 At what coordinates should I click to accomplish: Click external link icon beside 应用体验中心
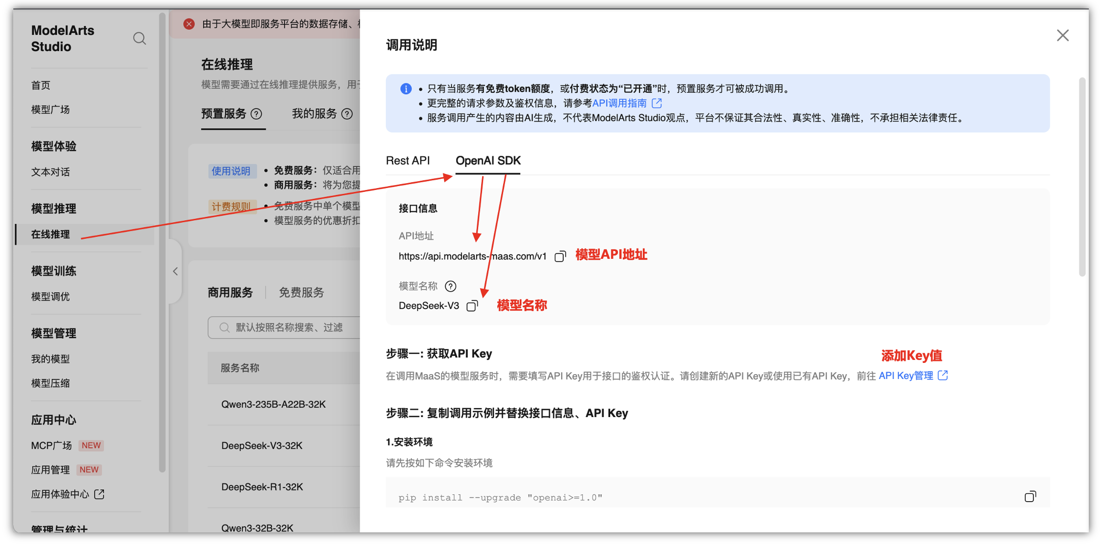99,494
